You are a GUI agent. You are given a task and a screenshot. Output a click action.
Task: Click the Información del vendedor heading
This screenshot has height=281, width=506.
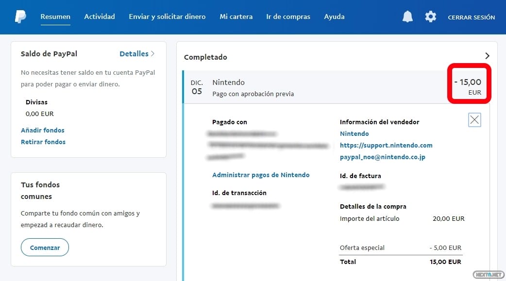pyautogui.click(x=380, y=122)
